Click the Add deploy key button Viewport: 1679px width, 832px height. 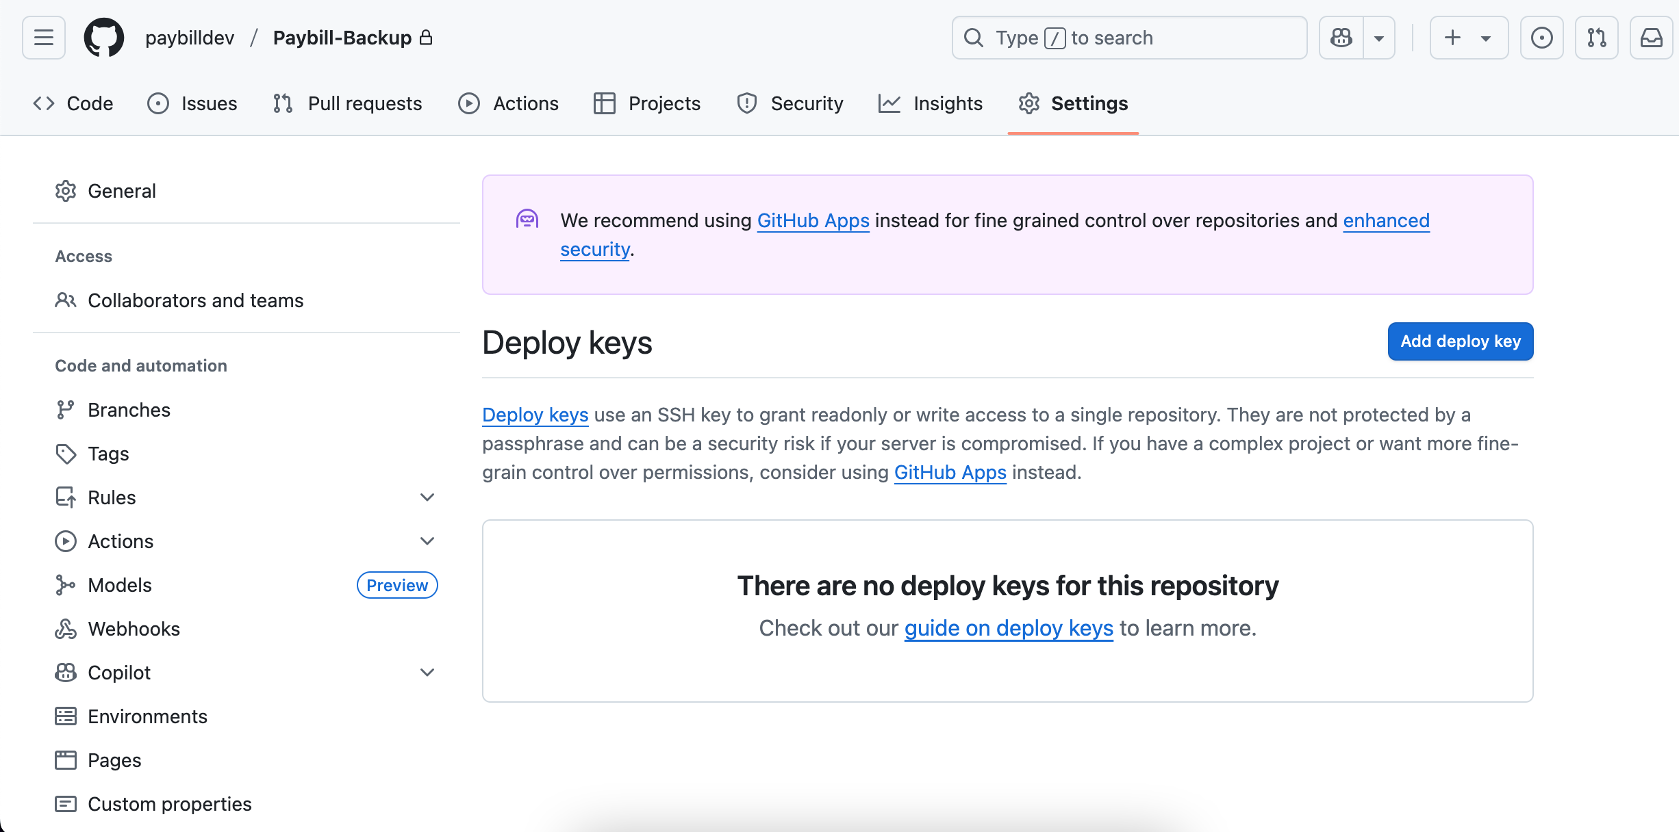[x=1460, y=341]
